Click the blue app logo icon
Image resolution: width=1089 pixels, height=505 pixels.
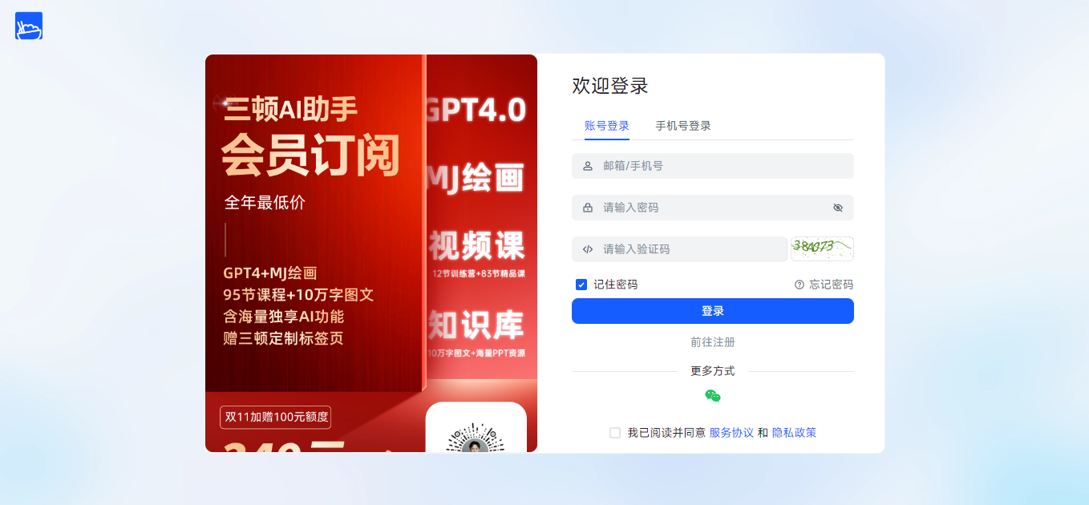click(29, 26)
